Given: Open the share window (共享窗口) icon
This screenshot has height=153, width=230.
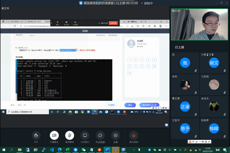Looking at the screenshot, I should coord(84,135).
